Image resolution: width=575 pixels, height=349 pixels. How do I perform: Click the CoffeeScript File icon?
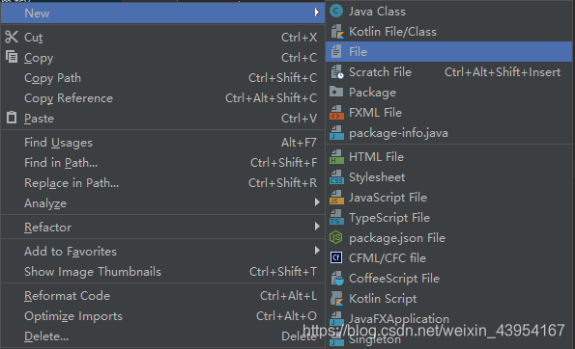(337, 279)
